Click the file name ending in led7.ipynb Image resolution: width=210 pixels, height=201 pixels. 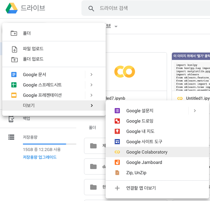pos(116,98)
